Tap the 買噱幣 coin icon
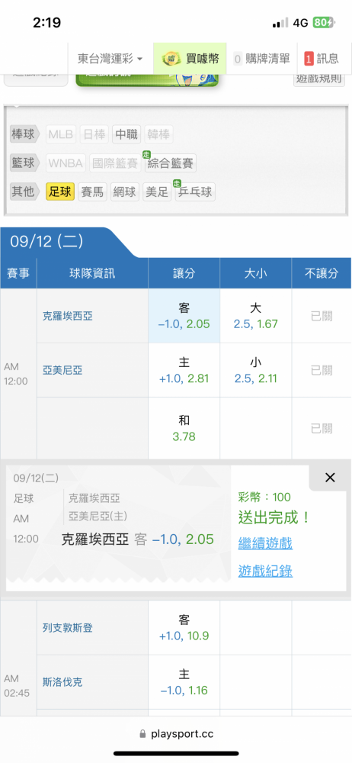Viewport: 352px width, 763px height. [171, 59]
